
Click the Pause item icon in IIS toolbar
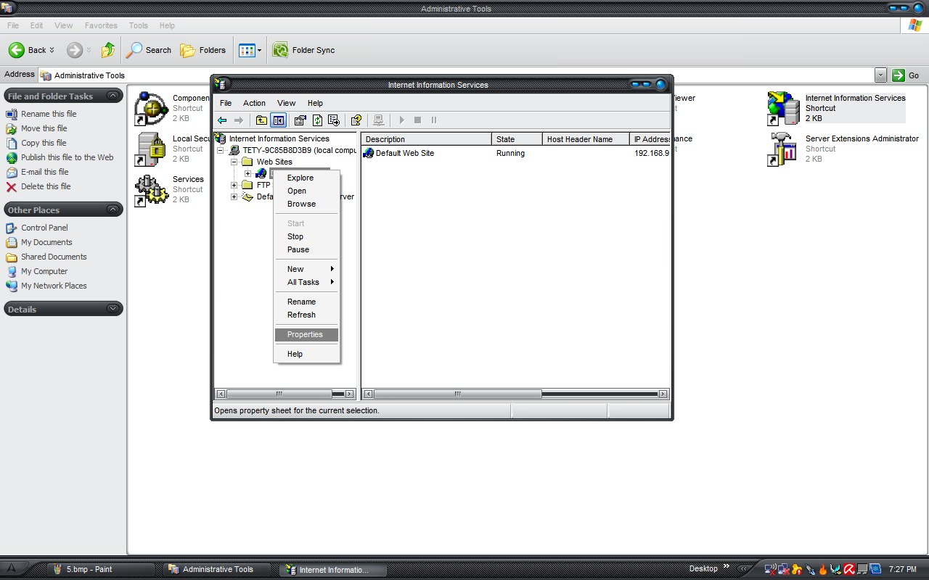tap(434, 120)
